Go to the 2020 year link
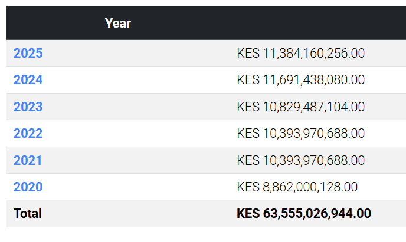The image size is (406, 242). (28, 187)
